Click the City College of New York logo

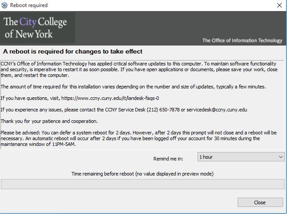(37, 28)
